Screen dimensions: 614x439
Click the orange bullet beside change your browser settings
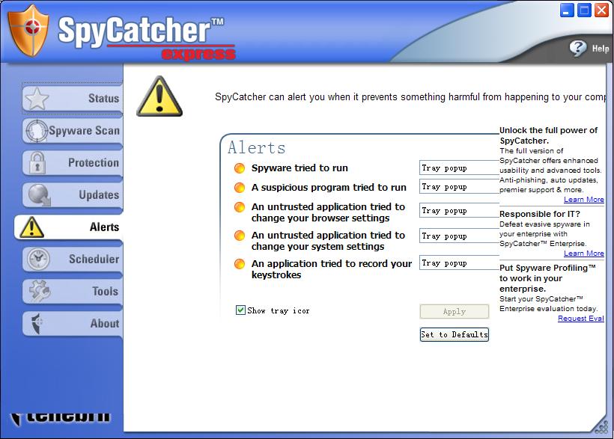click(x=240, y=207)
